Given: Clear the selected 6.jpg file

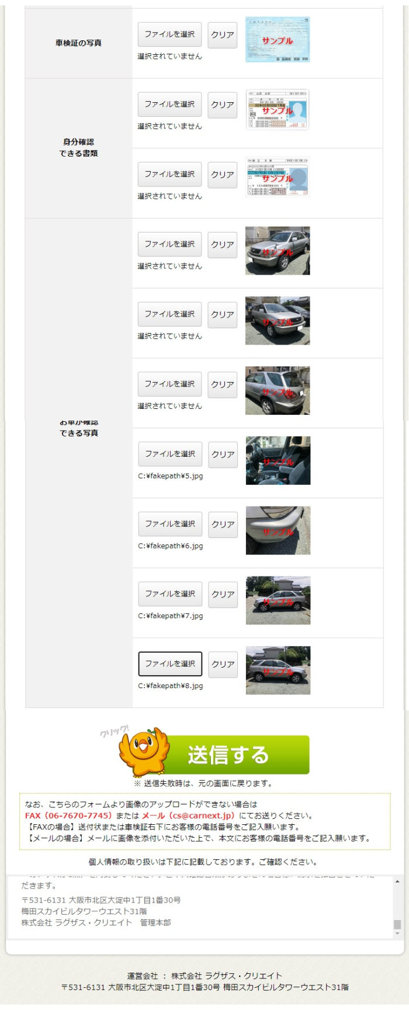Looking at the screenshot, I should pos(223,525).
